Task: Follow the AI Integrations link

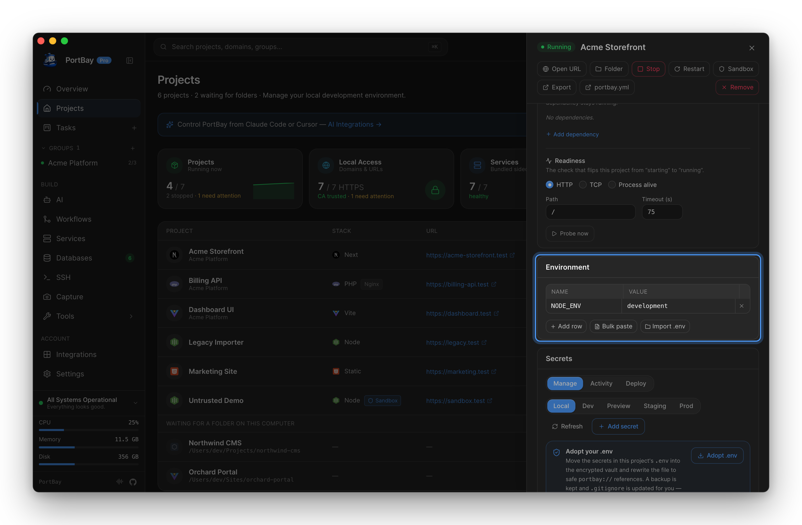Action: [354, 125]
